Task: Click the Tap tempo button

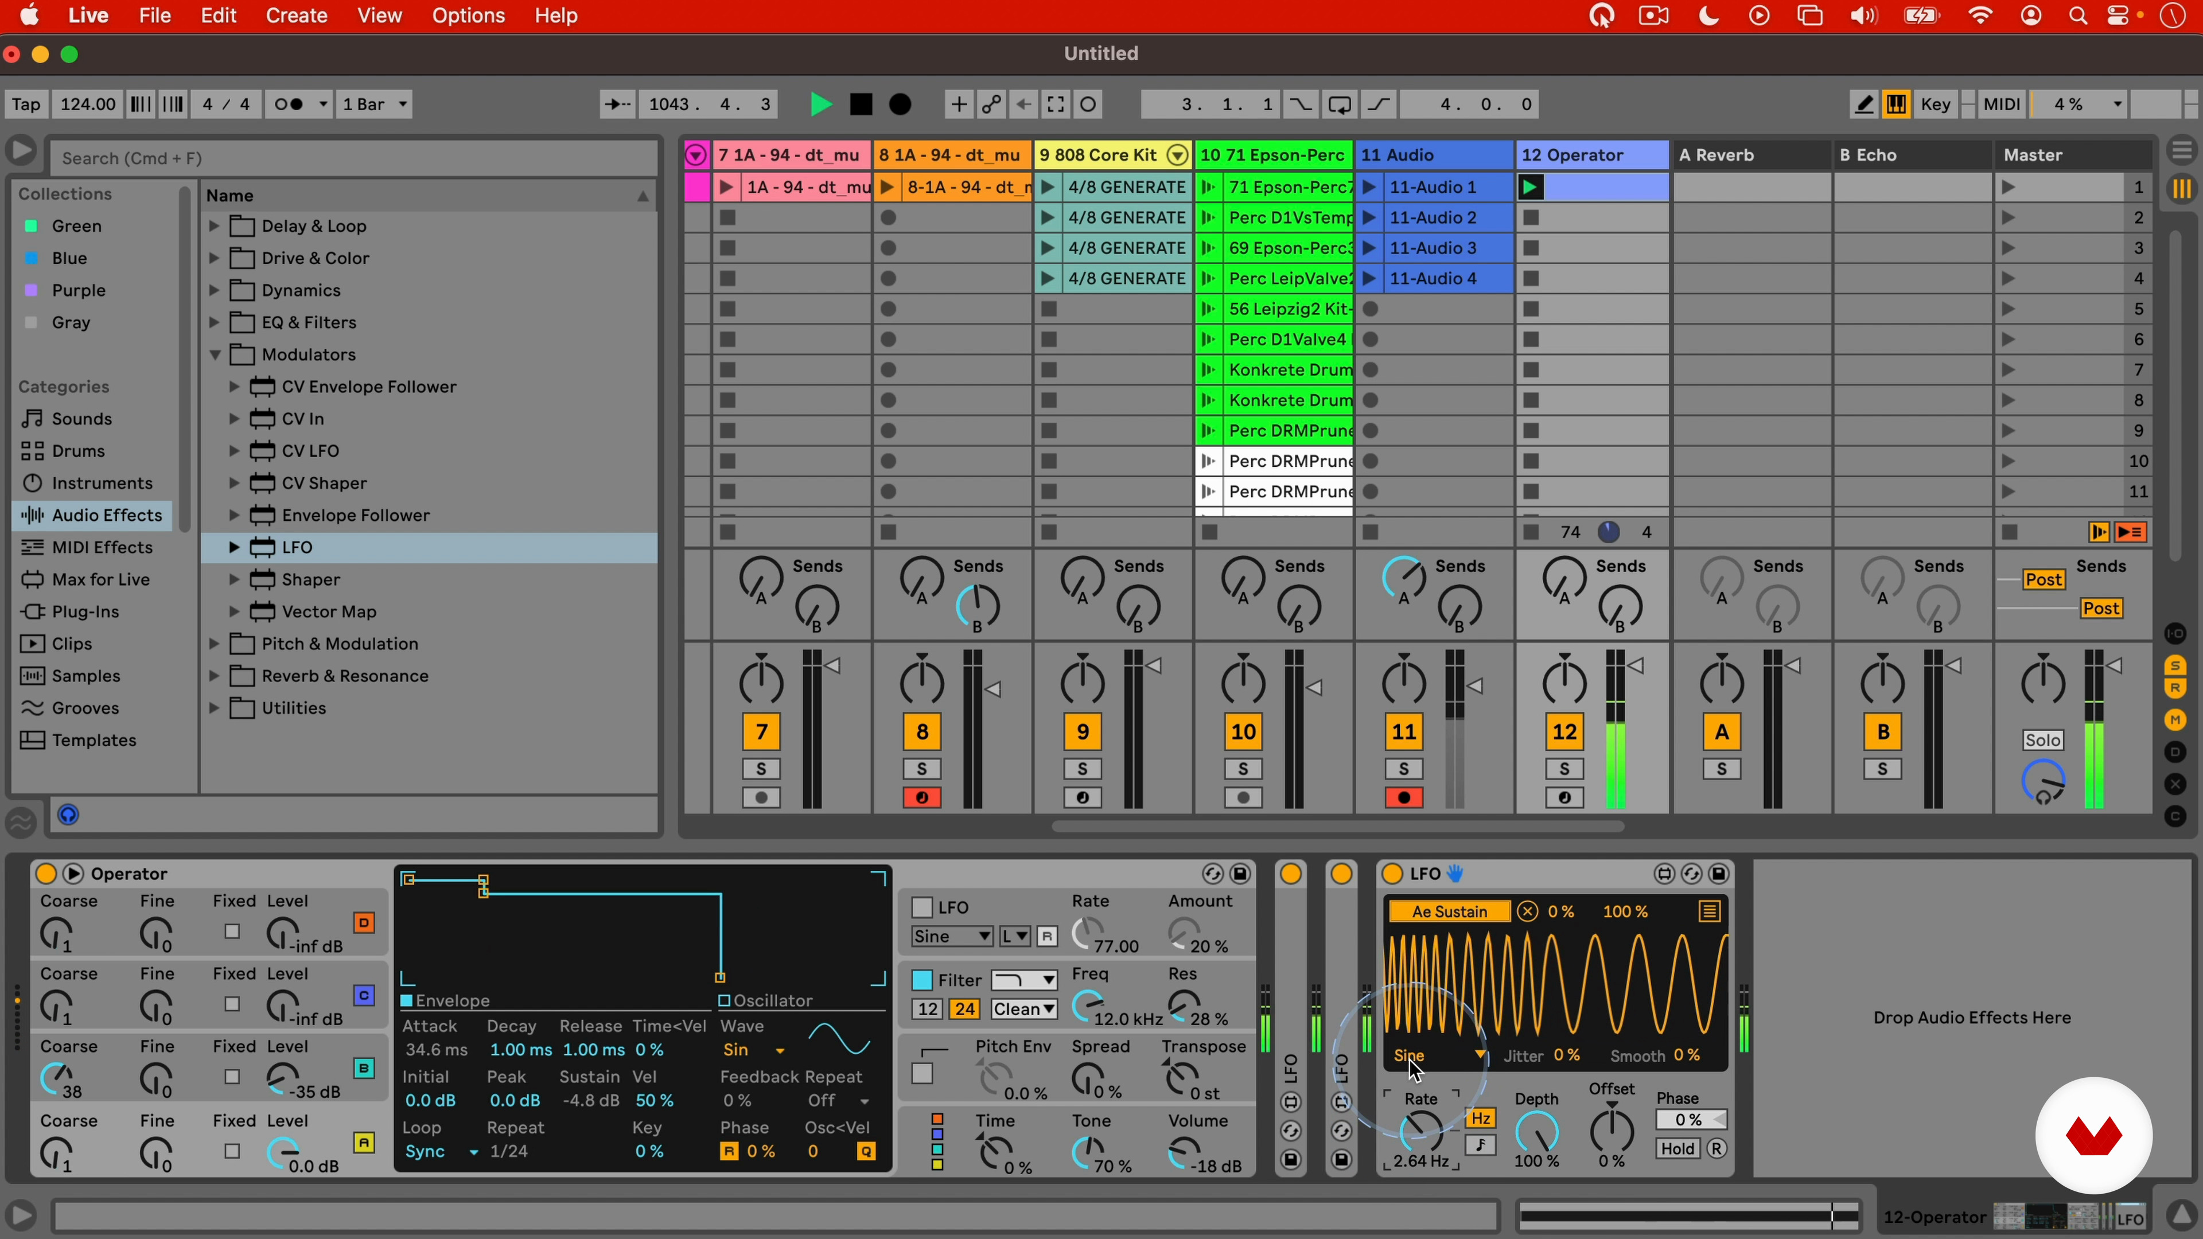Action: pyautogui.click(x=26, y=104)
